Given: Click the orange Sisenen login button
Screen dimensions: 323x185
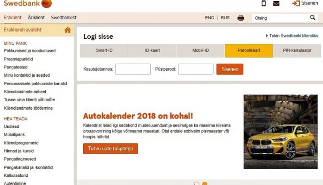Looking at the screenshot, I should click(230, 69).
